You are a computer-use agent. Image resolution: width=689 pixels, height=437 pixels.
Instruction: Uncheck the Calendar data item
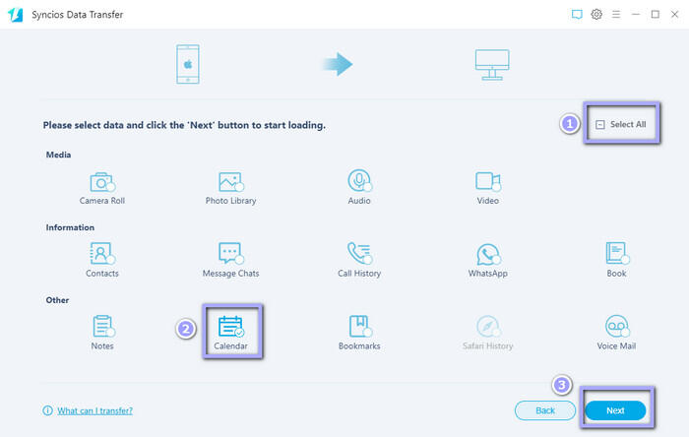231,327
